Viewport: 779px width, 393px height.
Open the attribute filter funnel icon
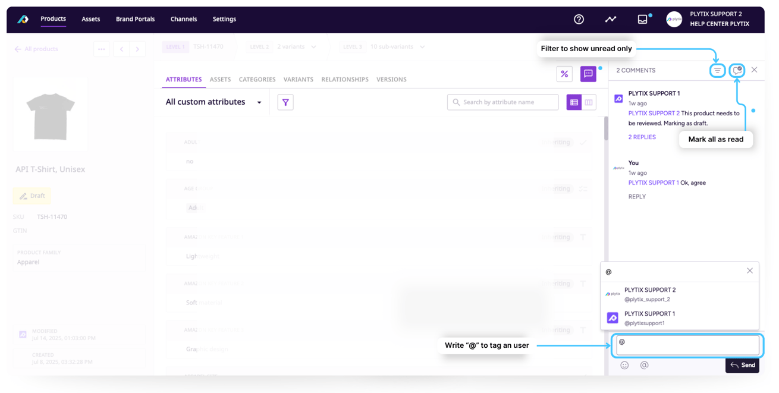(x=285, y=102)
